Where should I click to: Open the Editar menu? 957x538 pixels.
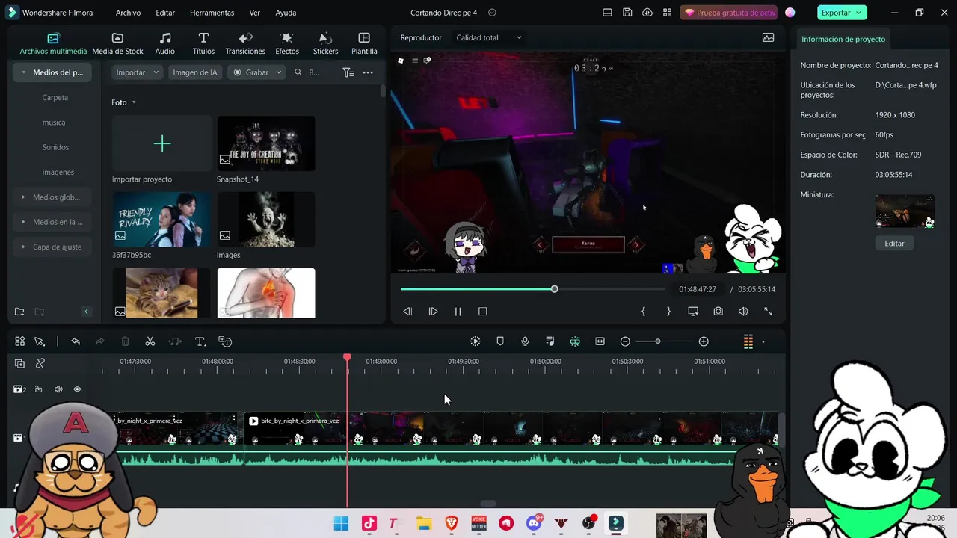(x=165, y=13)
